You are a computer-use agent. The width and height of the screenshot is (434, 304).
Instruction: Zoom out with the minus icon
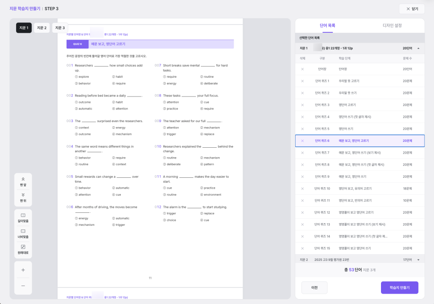pos(23,286)
